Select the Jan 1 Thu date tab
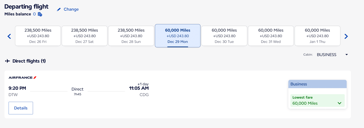This screenshot has width=364, height=128. pyautogui.click(x=317, y=36)
